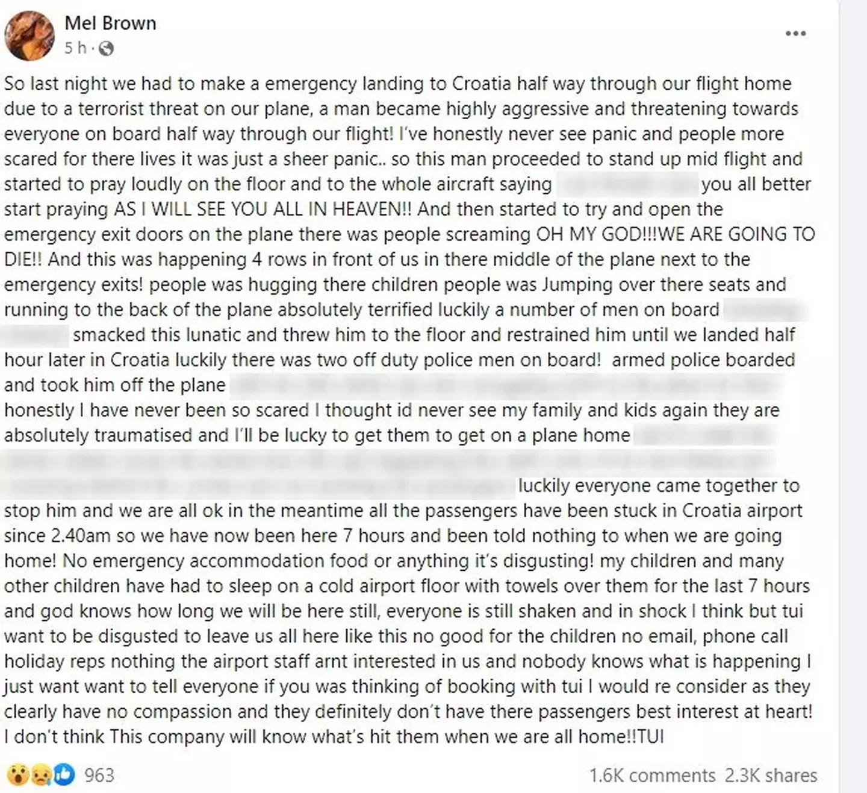Image resolution: width=867 pixels, height=793 pixels.
Task: Click the wow reaction emoji
Action: [x=19, y=774]
